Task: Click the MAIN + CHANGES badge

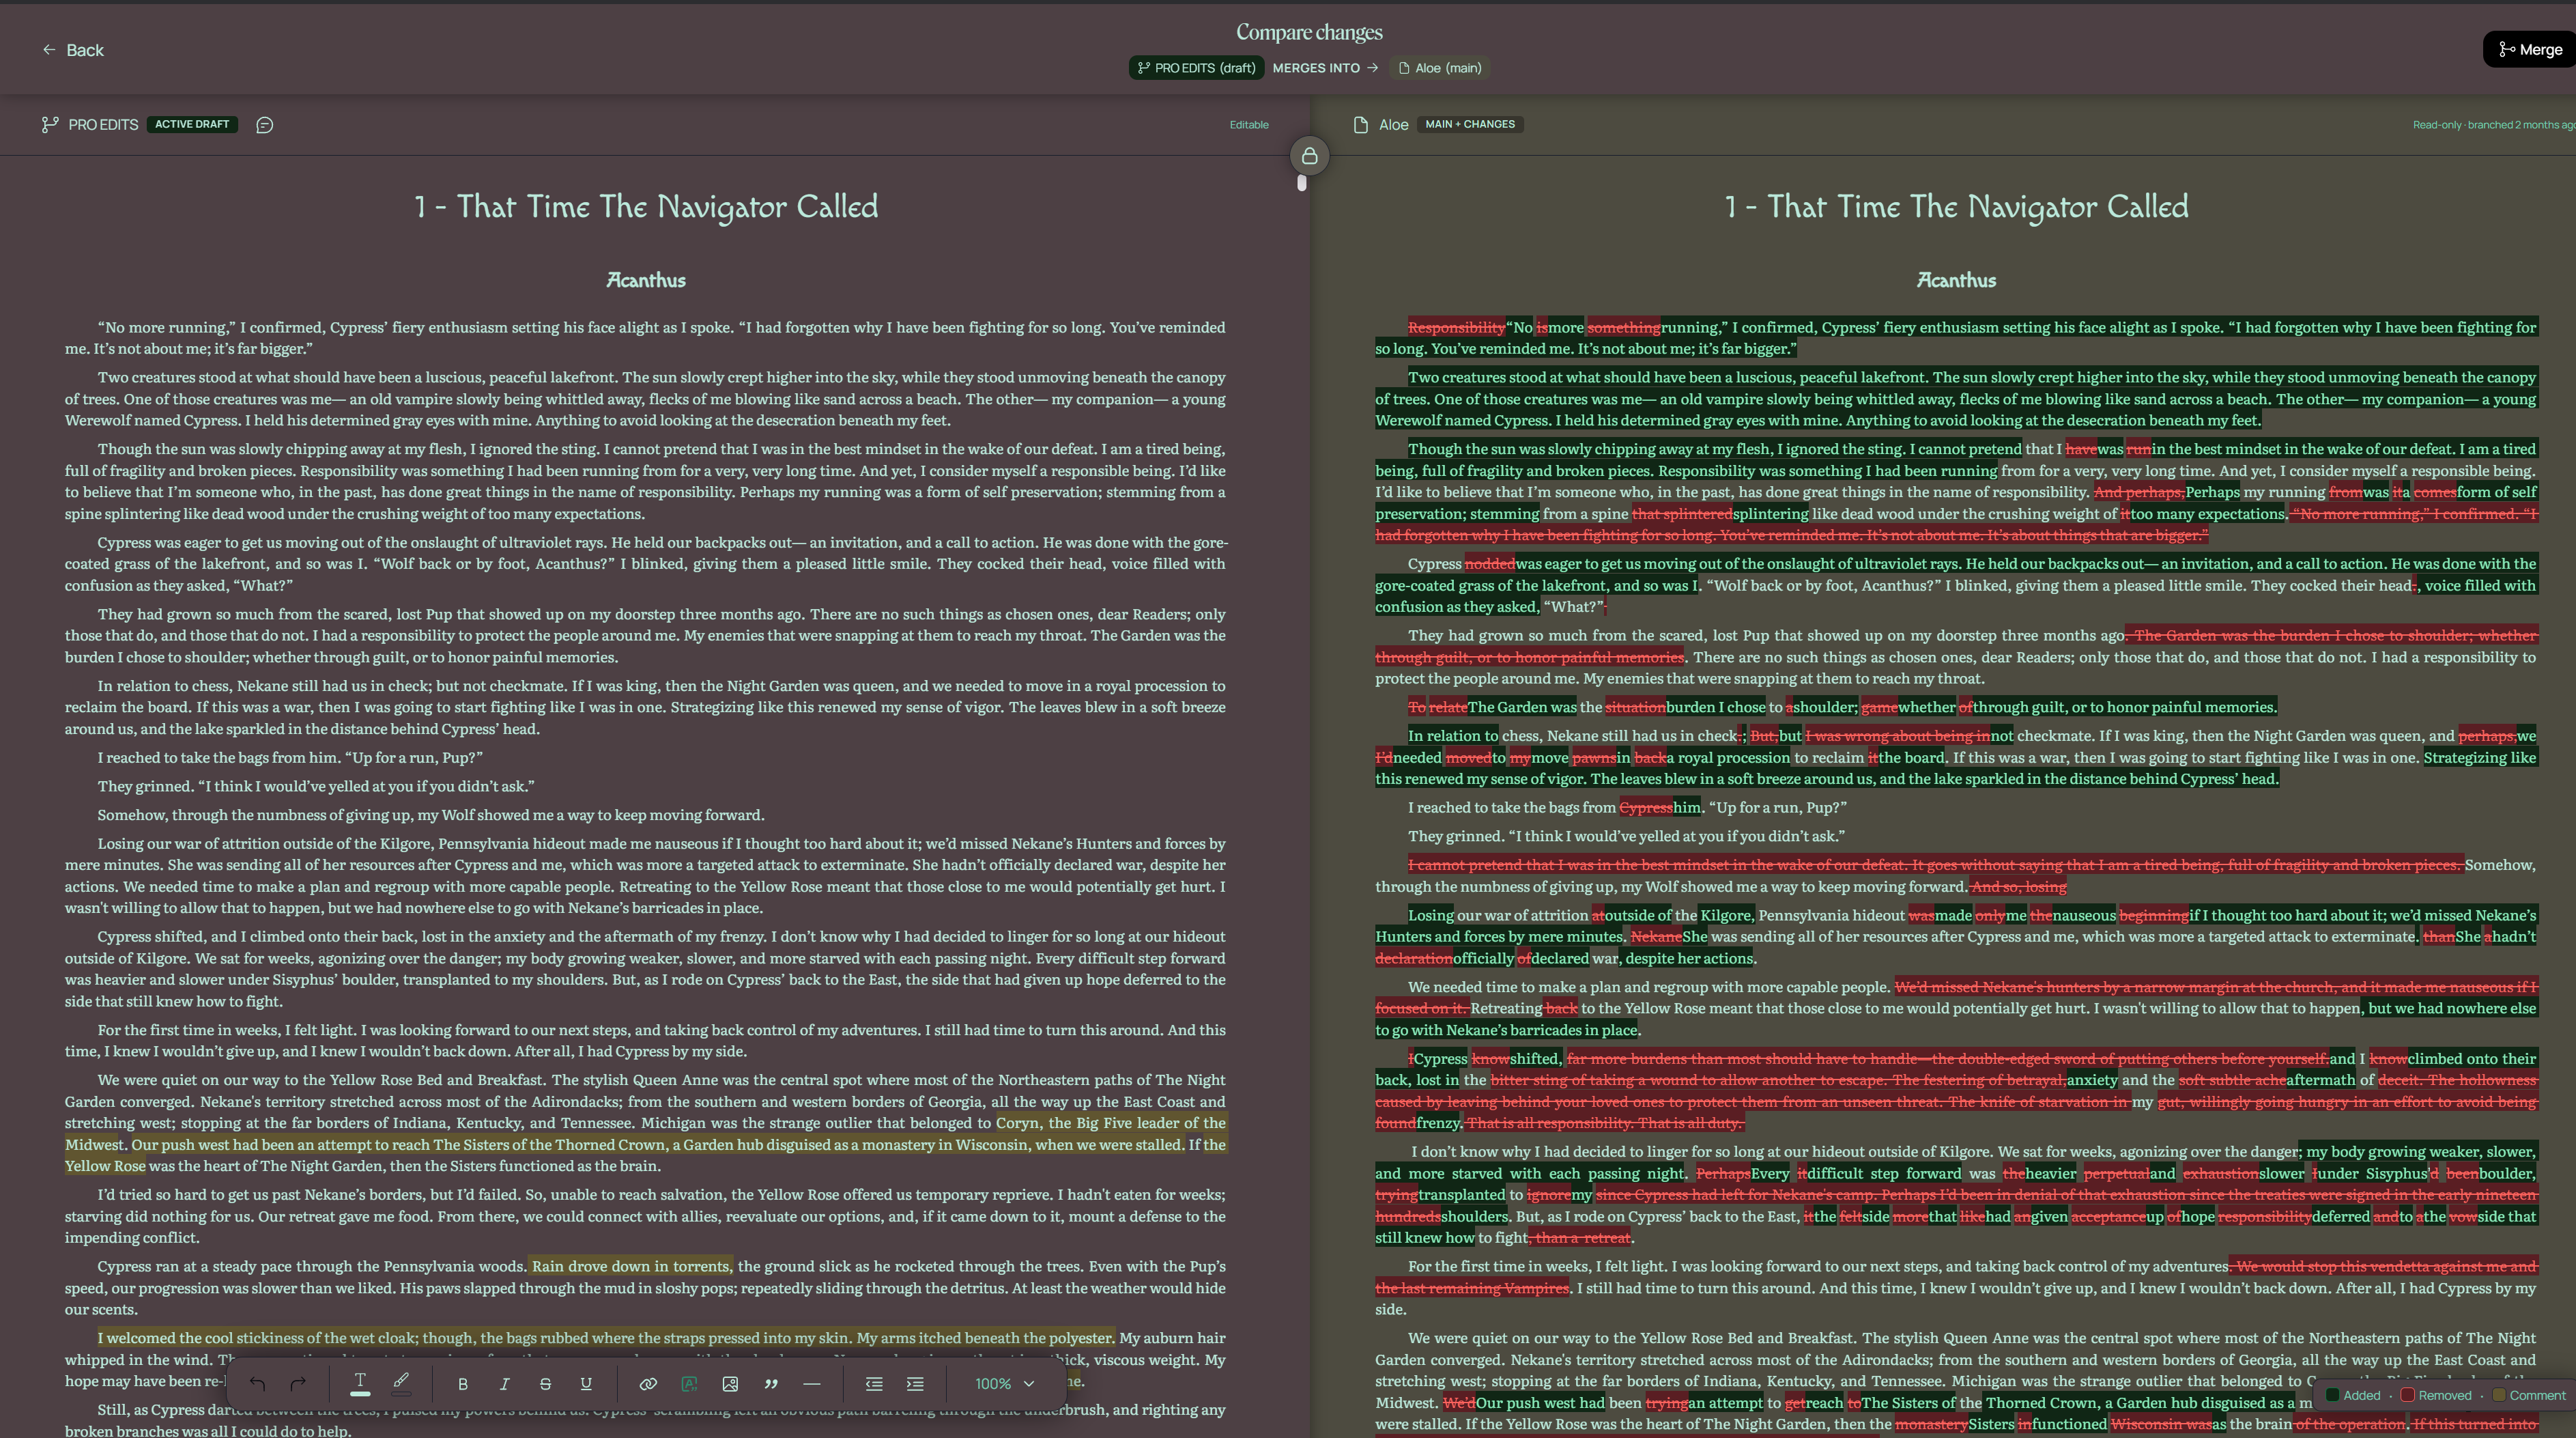Action: [x=1470, y=124]
